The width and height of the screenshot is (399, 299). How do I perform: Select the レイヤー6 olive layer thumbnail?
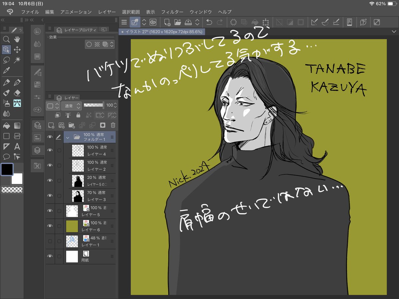tap(72, 226)
